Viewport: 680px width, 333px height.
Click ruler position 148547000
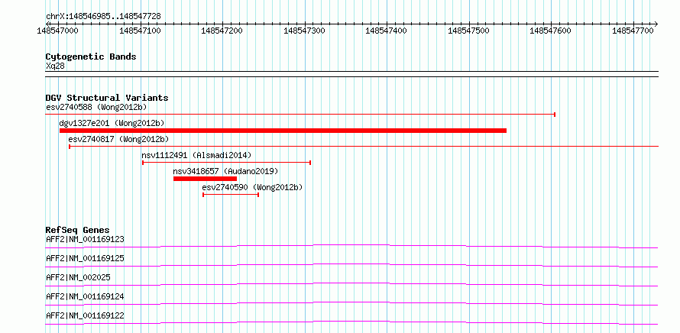(x=57, y=31)
